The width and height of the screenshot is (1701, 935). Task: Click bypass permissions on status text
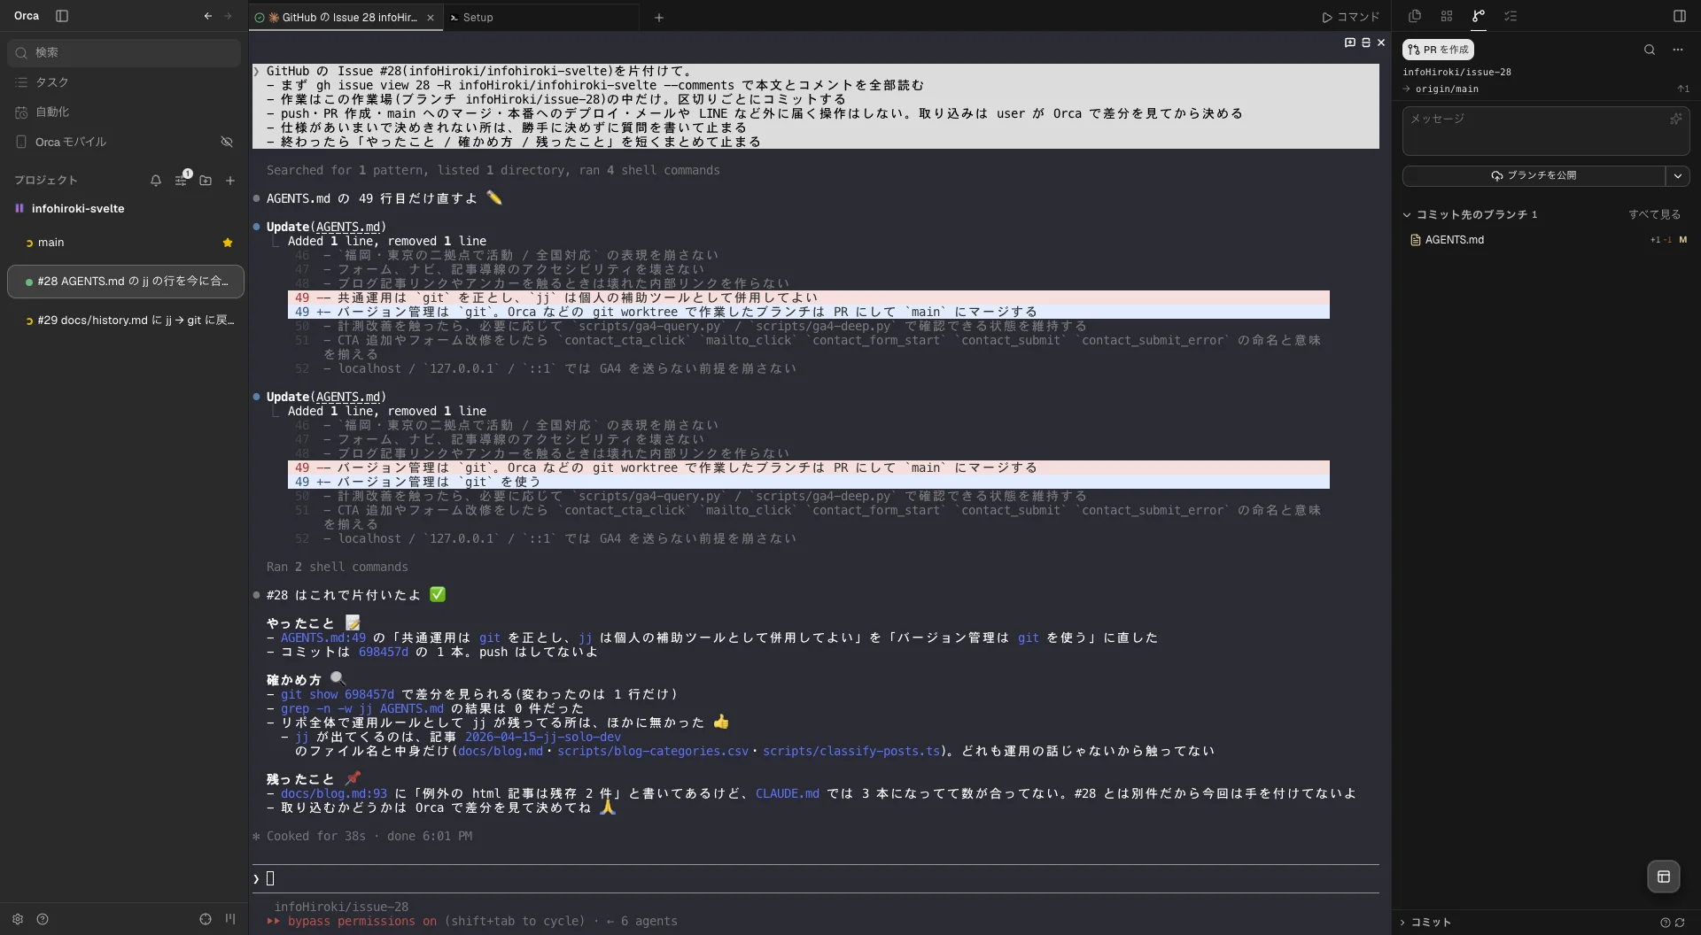362,921
